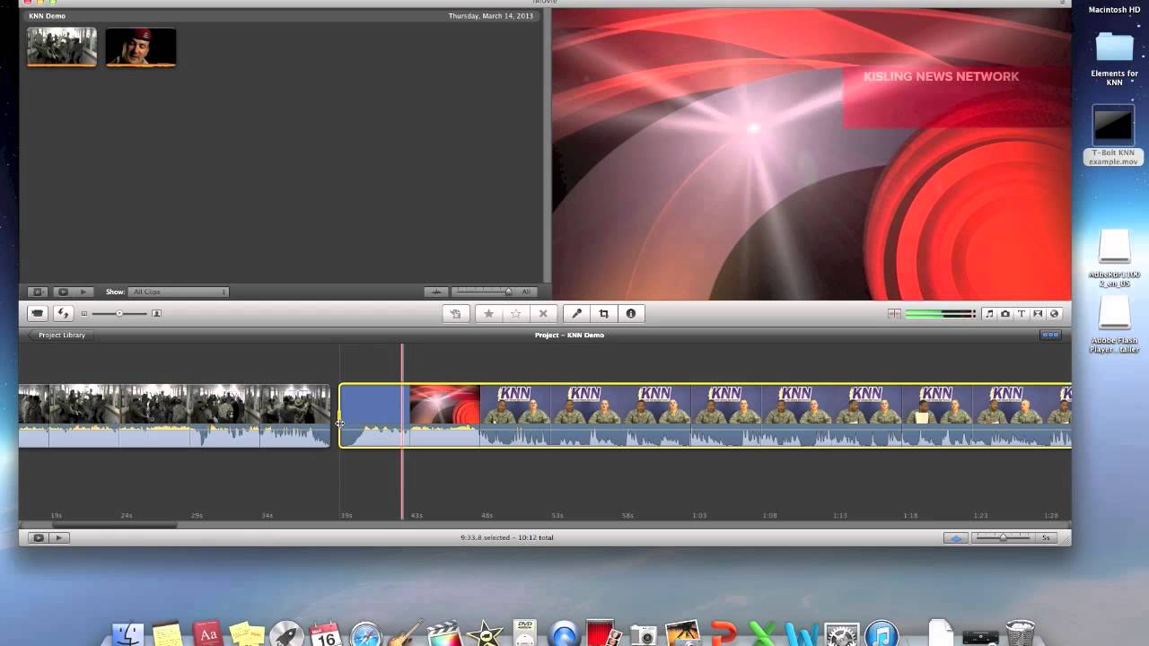Click the add selection to project button
The width and height of the screenshot is (1149, 646).
[455, 313]
